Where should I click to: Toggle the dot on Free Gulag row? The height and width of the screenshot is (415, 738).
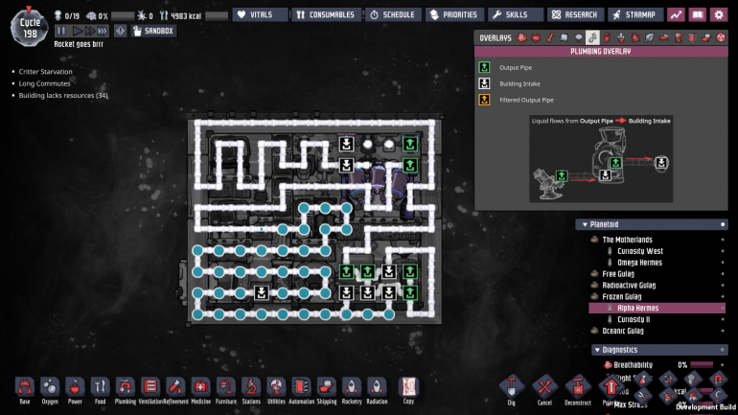click(723, 274)
